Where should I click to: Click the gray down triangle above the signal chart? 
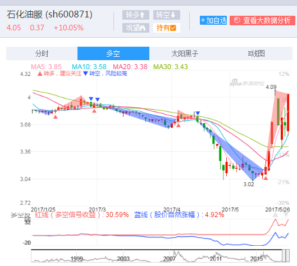[x=286, y=215]
